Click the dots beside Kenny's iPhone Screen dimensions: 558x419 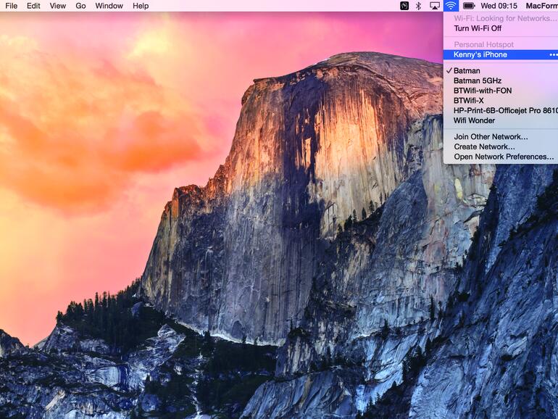pyautogui.click(x=554, y=55)
